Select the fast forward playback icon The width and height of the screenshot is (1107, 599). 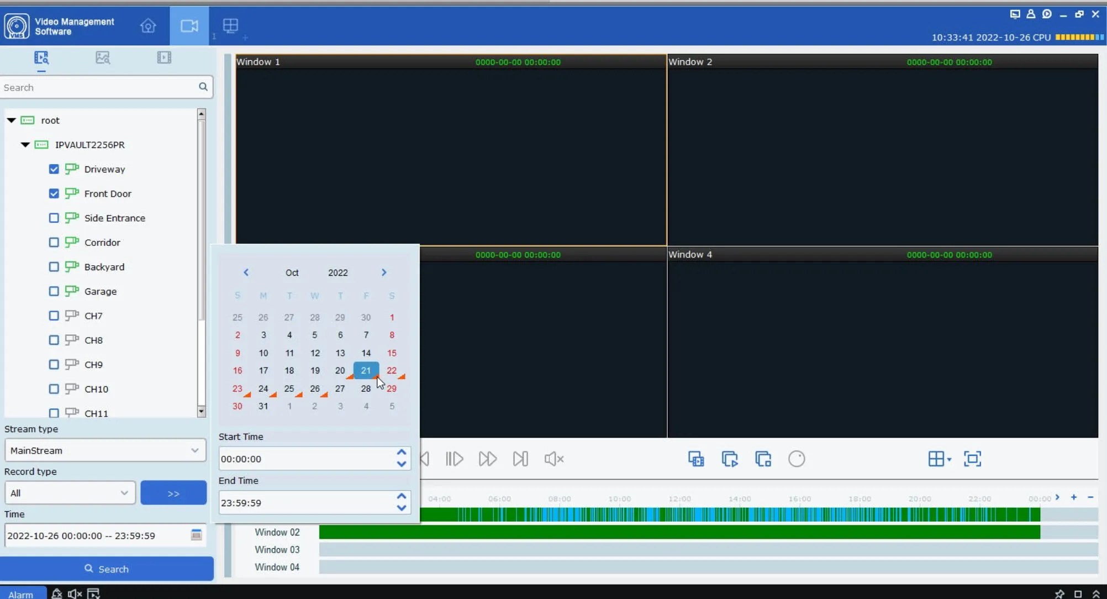pos(488,459)
